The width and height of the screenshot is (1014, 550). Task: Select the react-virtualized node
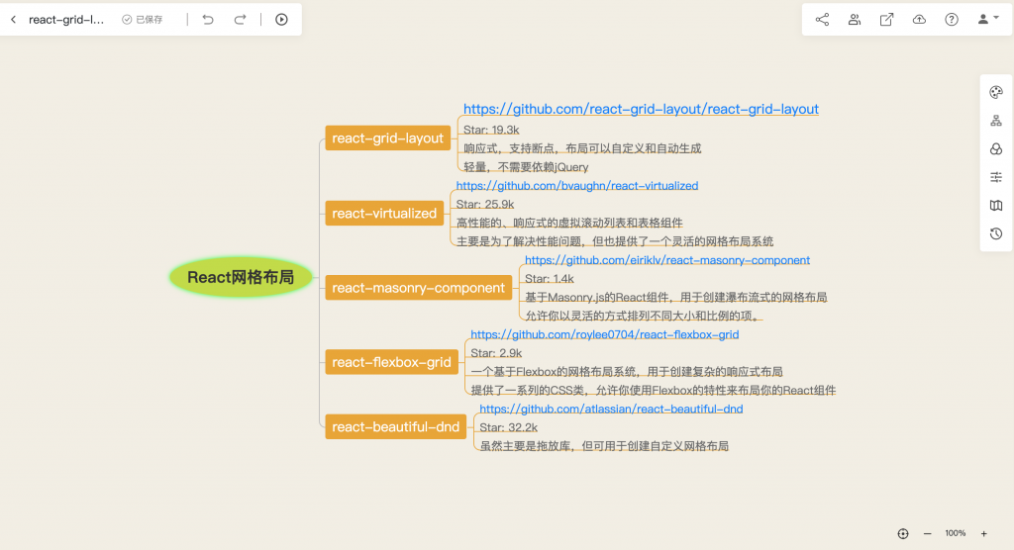point(384,214)
